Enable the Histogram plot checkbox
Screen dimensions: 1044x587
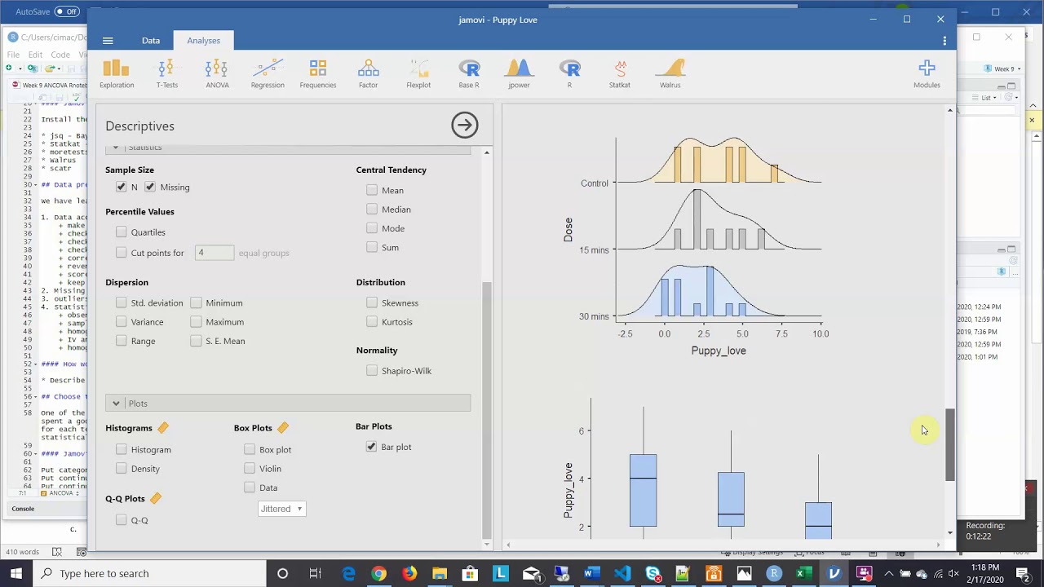click(122, 449)
